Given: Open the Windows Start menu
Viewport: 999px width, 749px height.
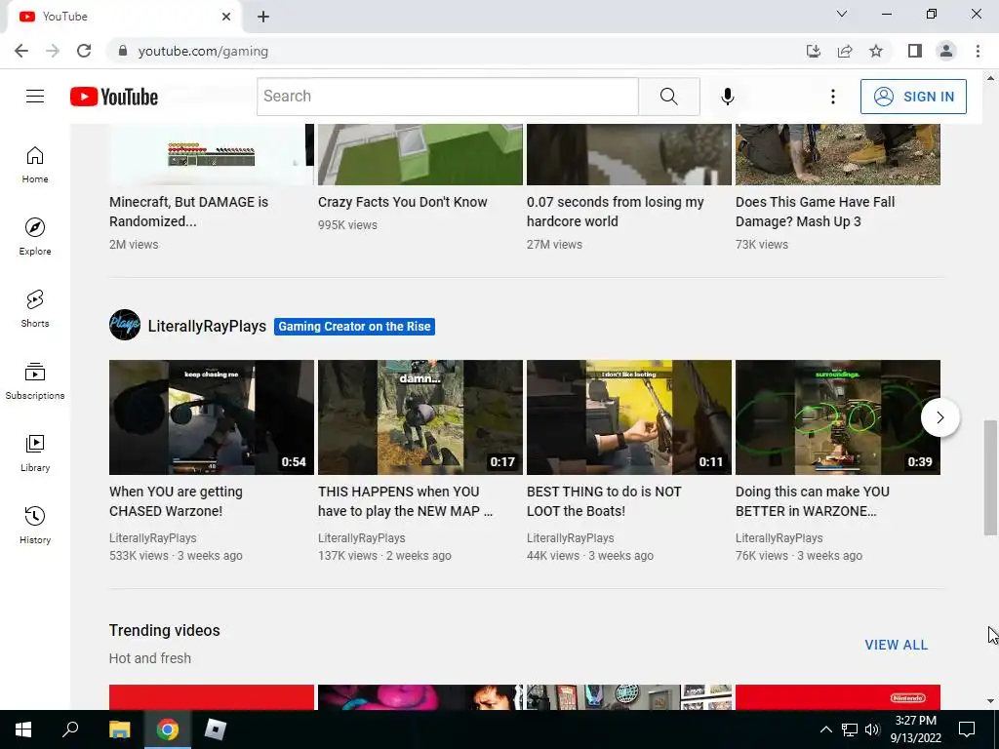Looking at the screenshot, I should pyautogui.click(x=23, y=729).
